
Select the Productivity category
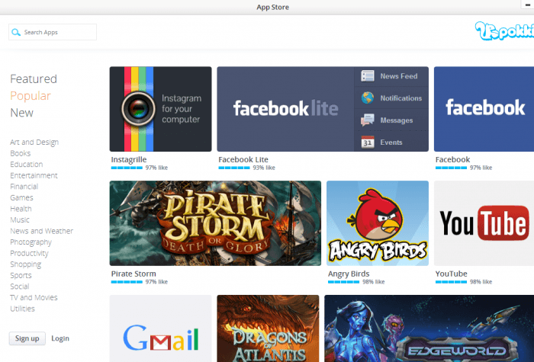coord(29,253)
